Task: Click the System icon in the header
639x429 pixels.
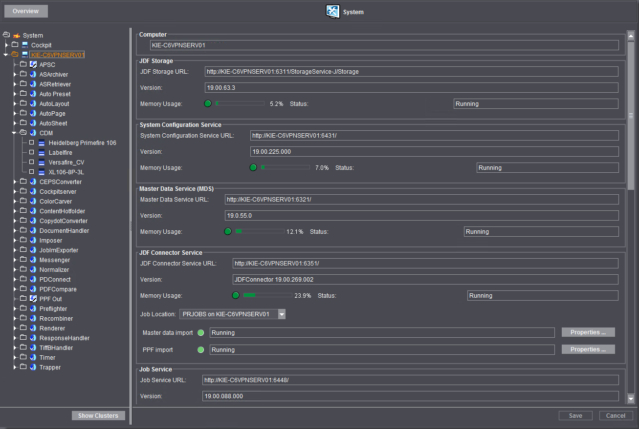Action: 332,12
